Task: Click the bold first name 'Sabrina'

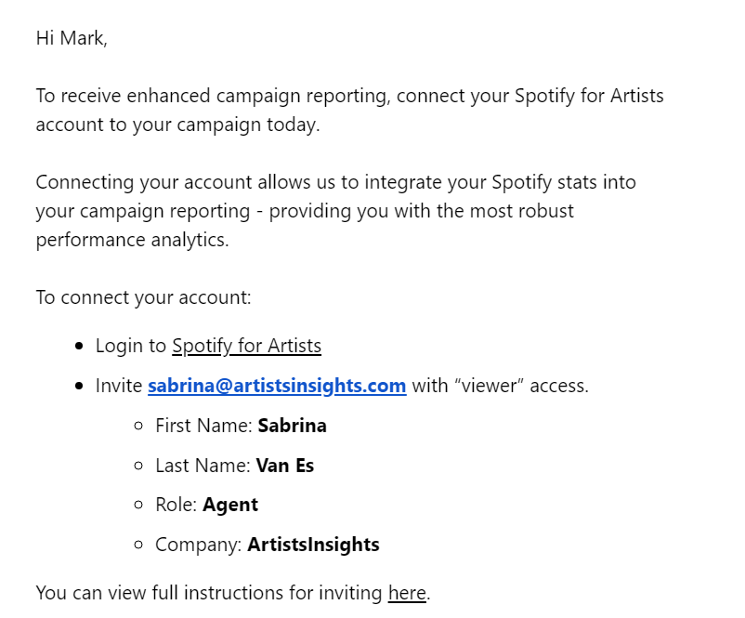Action: click(x=293, y=426)
